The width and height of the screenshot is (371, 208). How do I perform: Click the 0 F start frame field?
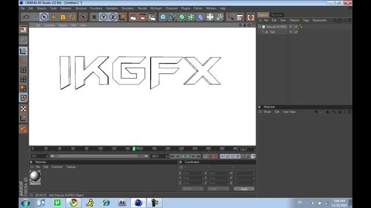coord(39,156)
